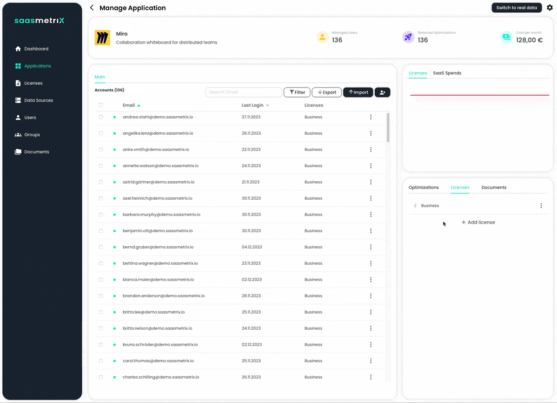
Task: Click the back arrow beside Manage Application
Action: tap(92, 8)
